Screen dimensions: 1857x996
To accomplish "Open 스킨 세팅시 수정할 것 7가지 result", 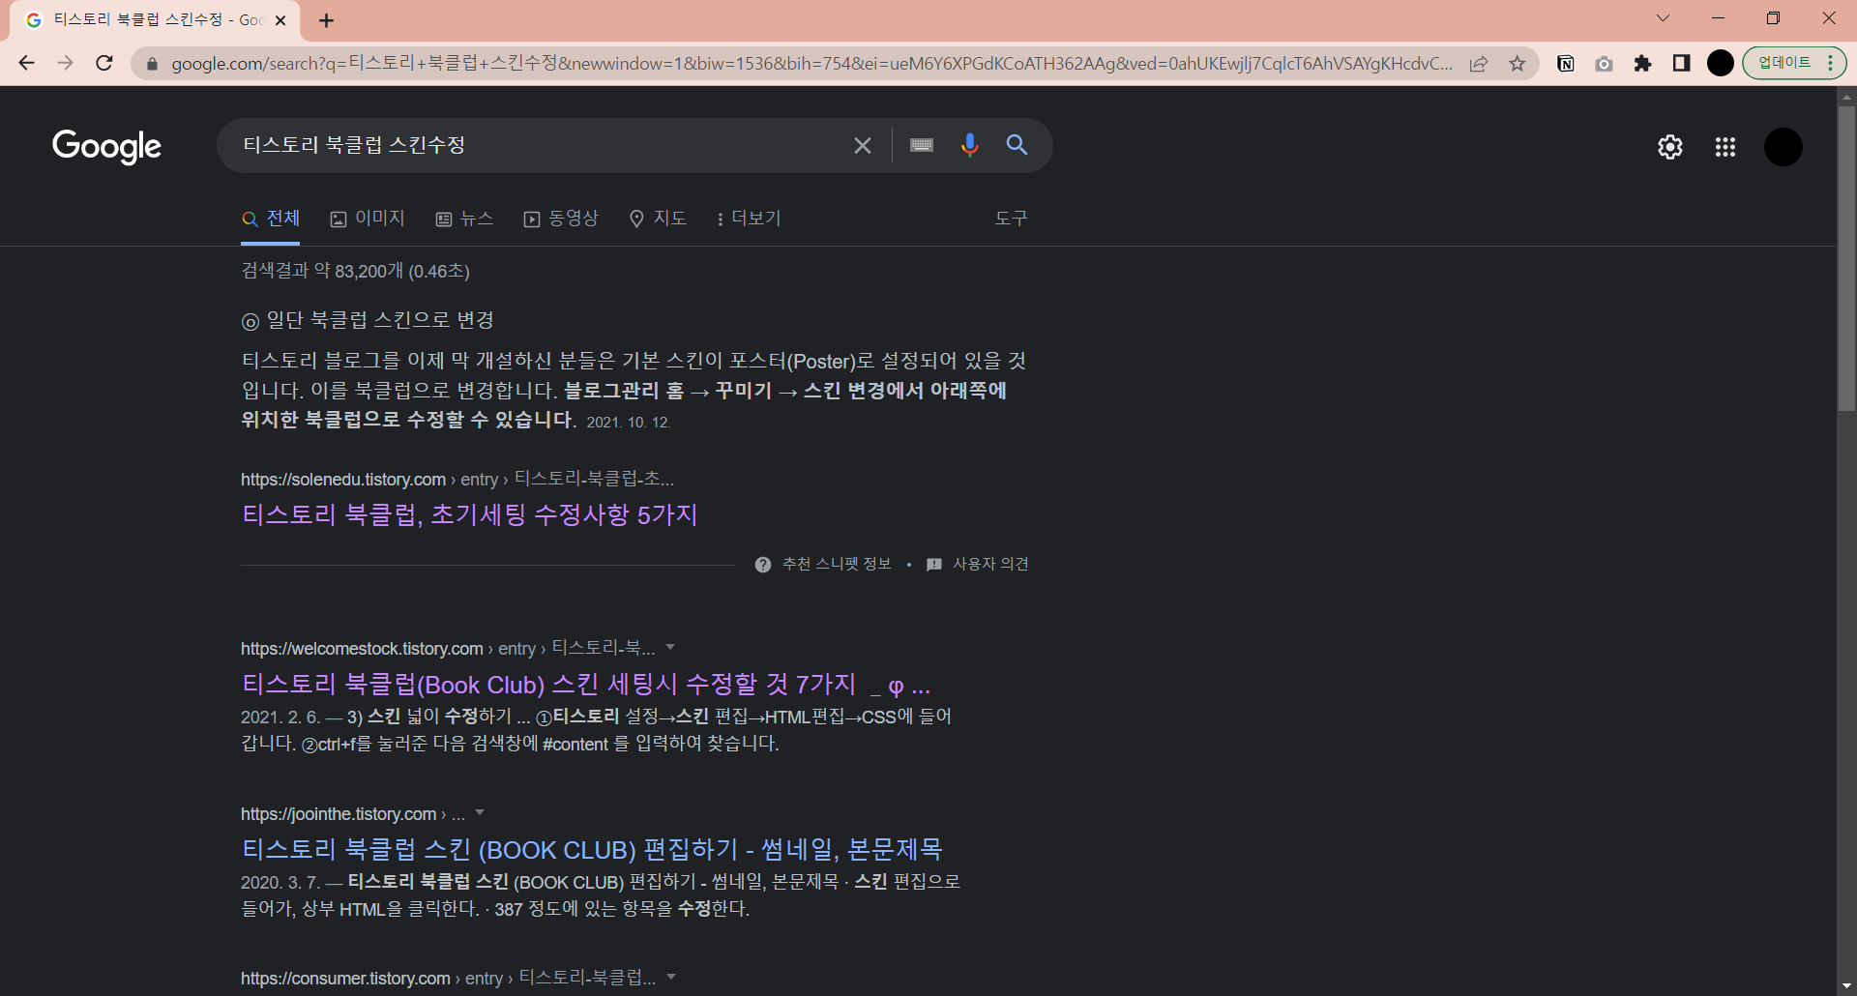I will click(x=586, y=685).
